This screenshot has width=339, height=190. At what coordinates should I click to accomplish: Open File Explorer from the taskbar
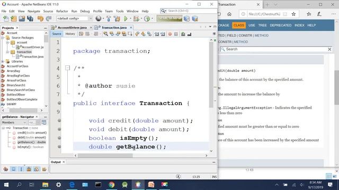[x=45, y=185]
